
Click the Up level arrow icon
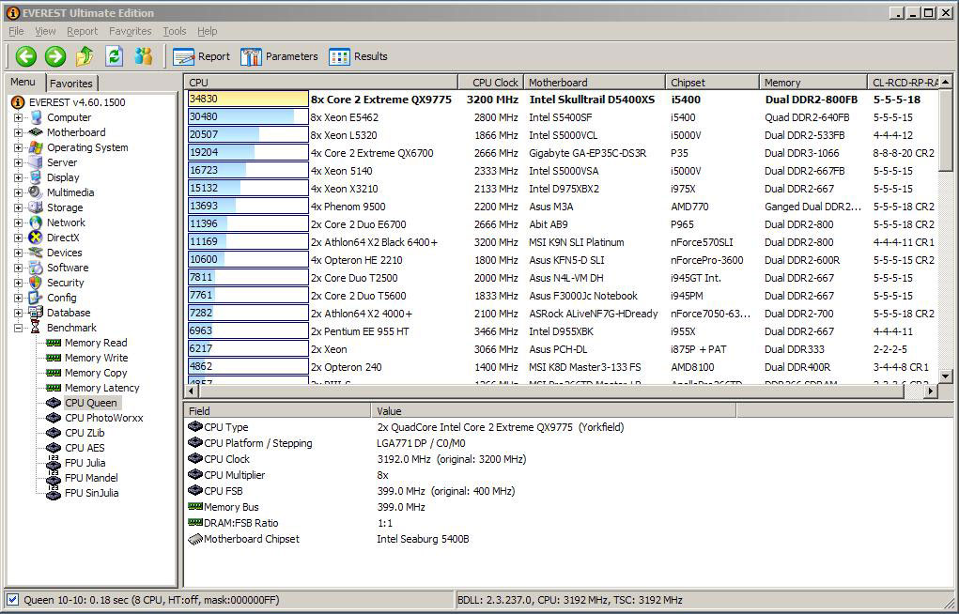click(85, 57)
